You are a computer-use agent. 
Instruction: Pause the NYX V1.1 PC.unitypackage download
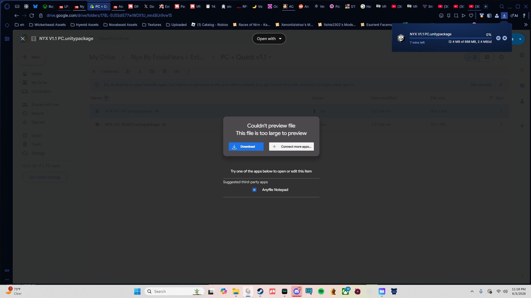(x=498, y=38)
